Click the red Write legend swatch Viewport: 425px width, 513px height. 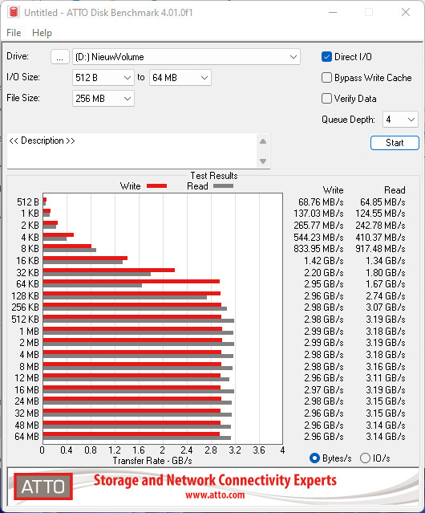coord(157,185)
